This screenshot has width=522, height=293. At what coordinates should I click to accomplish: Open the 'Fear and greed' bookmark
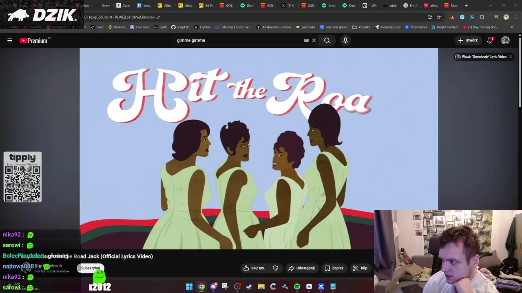point(334,27)
